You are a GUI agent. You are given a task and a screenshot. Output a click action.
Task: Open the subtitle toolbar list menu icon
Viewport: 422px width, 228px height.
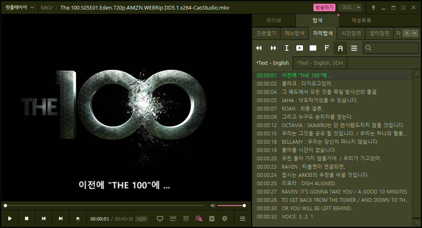tap(354, 48)
